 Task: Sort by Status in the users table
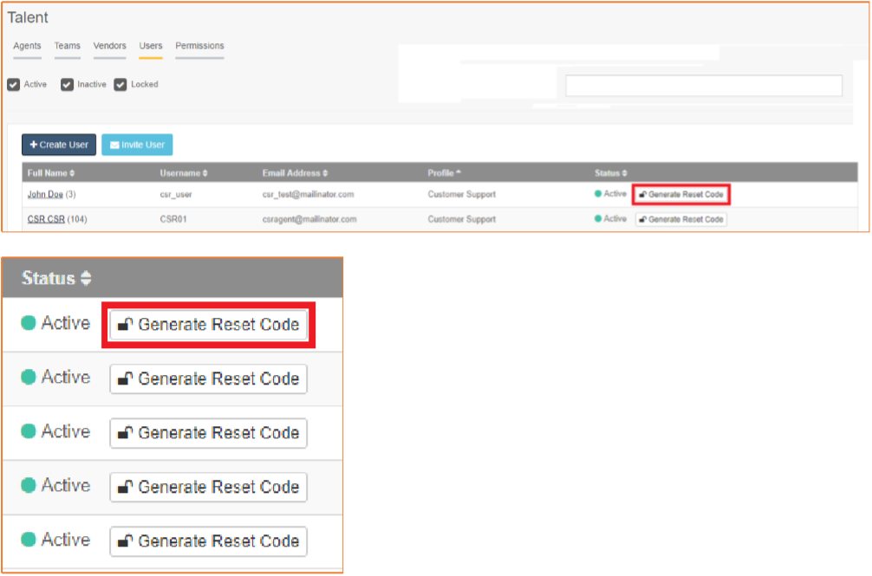(x=610, y=173)
